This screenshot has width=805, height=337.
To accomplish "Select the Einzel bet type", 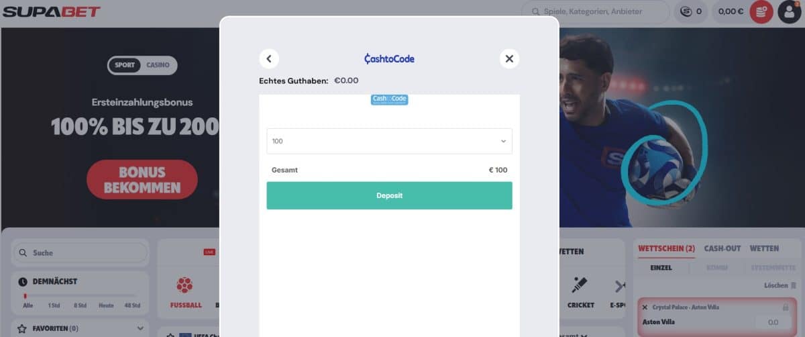I will 661,268.
